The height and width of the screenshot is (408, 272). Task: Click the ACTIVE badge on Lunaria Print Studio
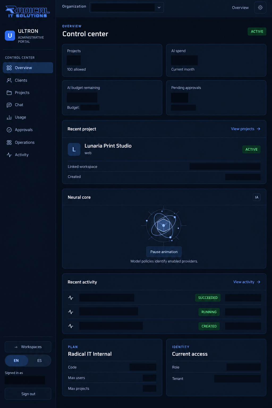[251, 149]
